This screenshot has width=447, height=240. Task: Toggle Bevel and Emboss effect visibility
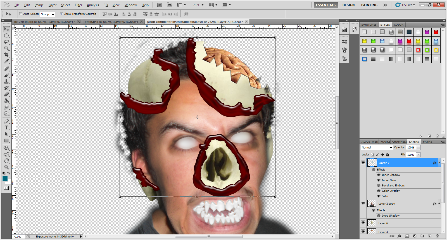pyautogui.click(x=379, y=186)
